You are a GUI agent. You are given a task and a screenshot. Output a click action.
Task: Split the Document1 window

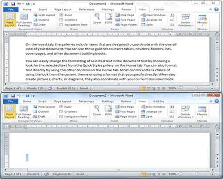(147, 25)
